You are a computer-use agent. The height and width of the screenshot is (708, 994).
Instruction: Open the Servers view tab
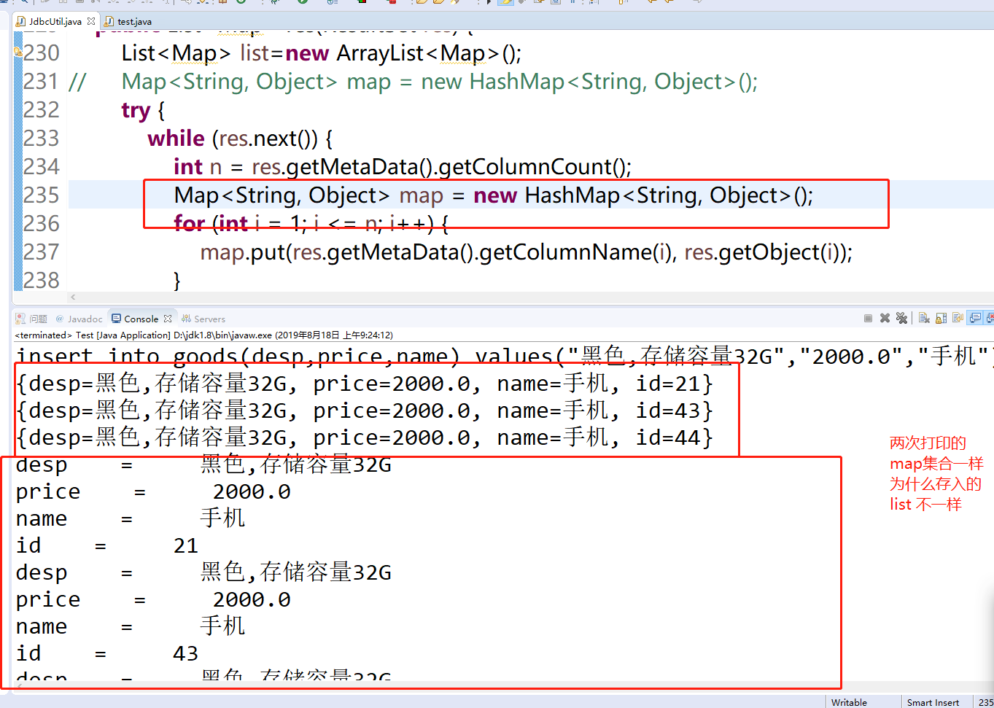pos(204,319)
